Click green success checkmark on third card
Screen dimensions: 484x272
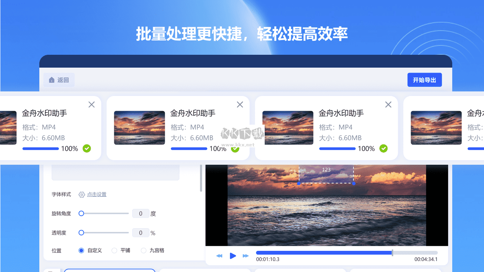(383, 148)
